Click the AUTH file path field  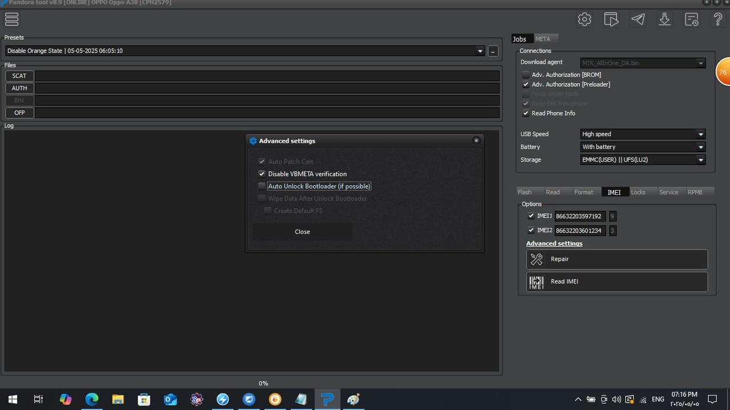coord(267,88)
